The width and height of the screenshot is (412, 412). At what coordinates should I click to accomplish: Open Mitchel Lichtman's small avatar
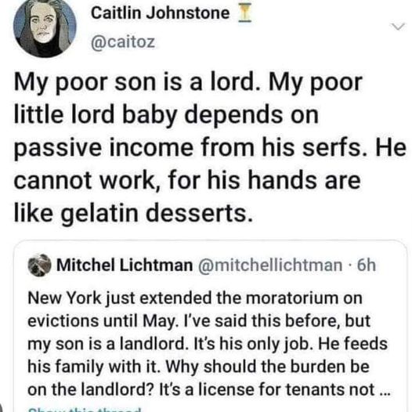pos(40,265)
